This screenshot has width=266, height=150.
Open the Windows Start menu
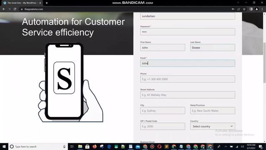pyautogui.click(x=4, y=146)
